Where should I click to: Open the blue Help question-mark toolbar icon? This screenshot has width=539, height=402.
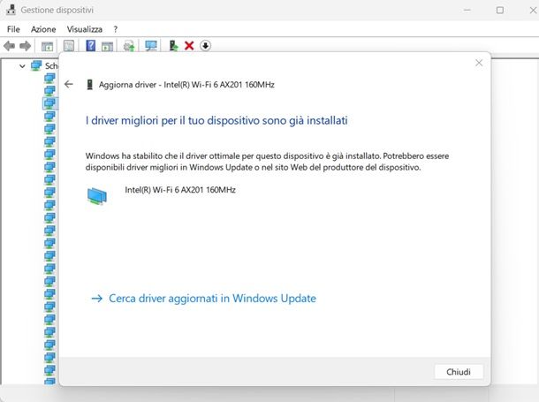coord(90,45)
